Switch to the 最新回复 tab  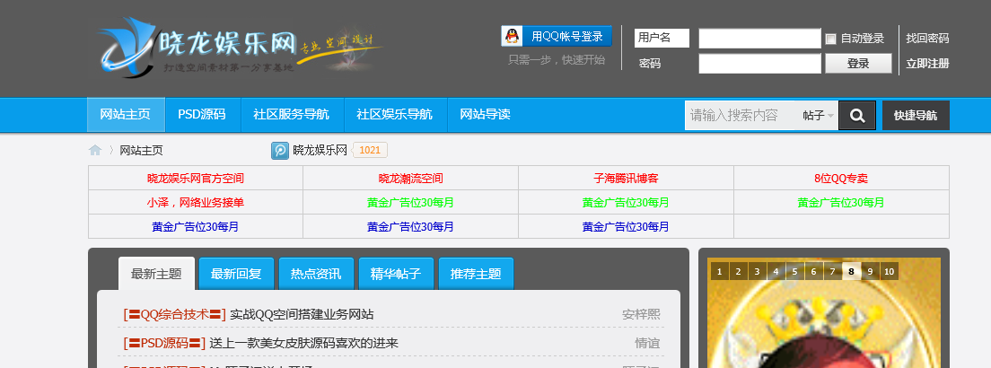pyautogui.click(x=236, y=274)
